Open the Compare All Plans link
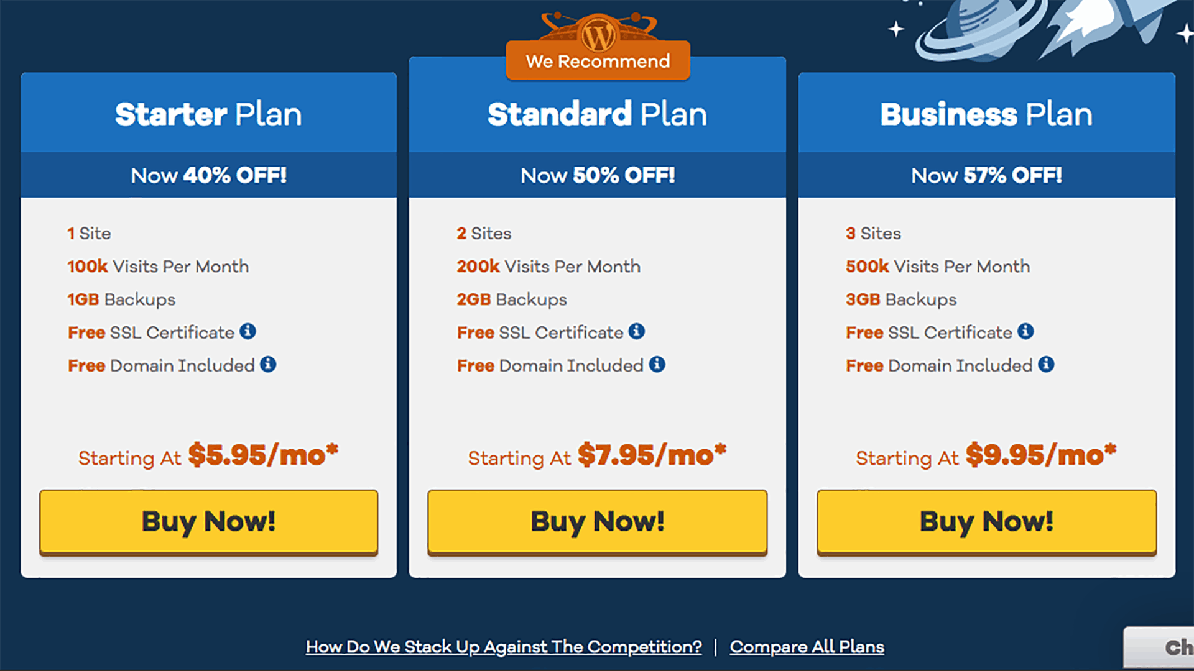The image size is (1194, 671). 807,647
